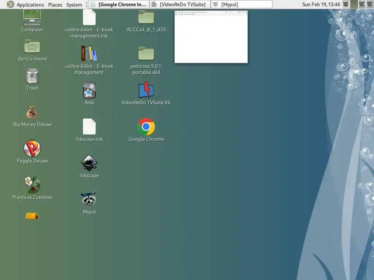Image resolution: width=374 pixels, height=280 pixels.
Task: Click the white browser window preview thumbnail
Action: click(x=211, y=37)
